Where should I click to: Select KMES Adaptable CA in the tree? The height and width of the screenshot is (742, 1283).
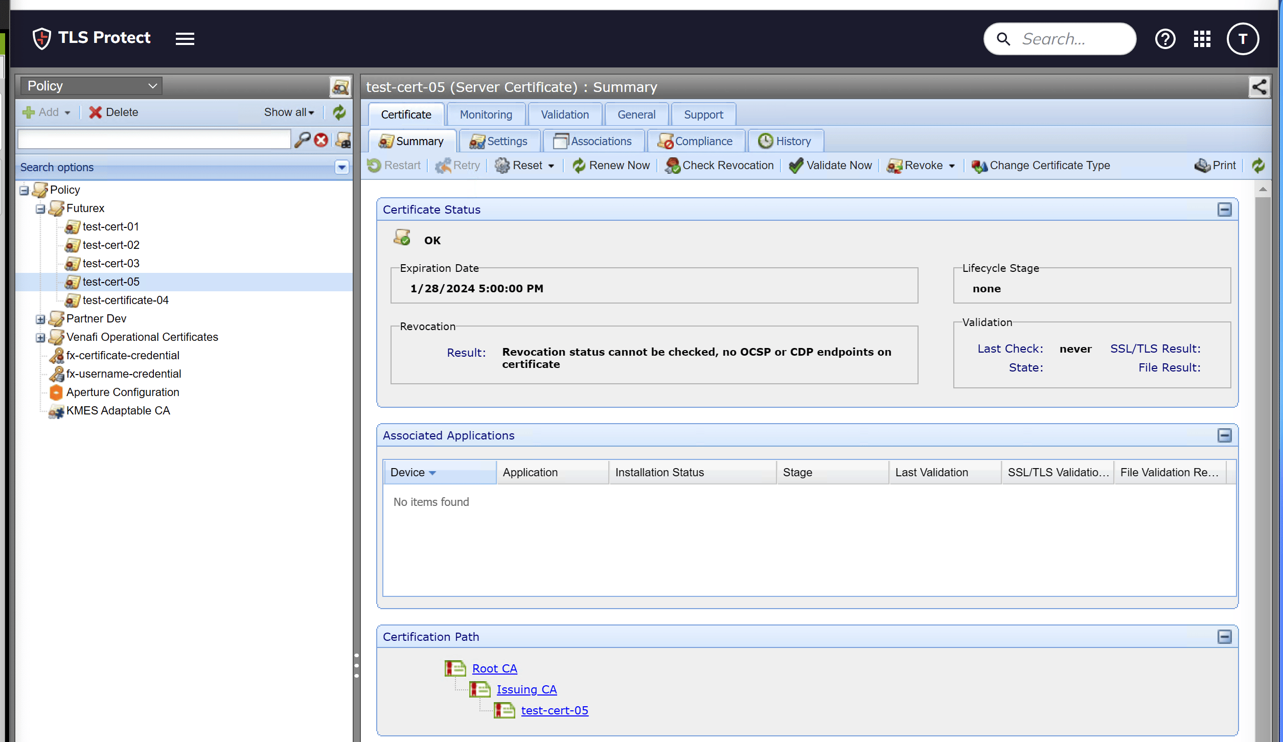pyautogui.click(x=118, y=410)
